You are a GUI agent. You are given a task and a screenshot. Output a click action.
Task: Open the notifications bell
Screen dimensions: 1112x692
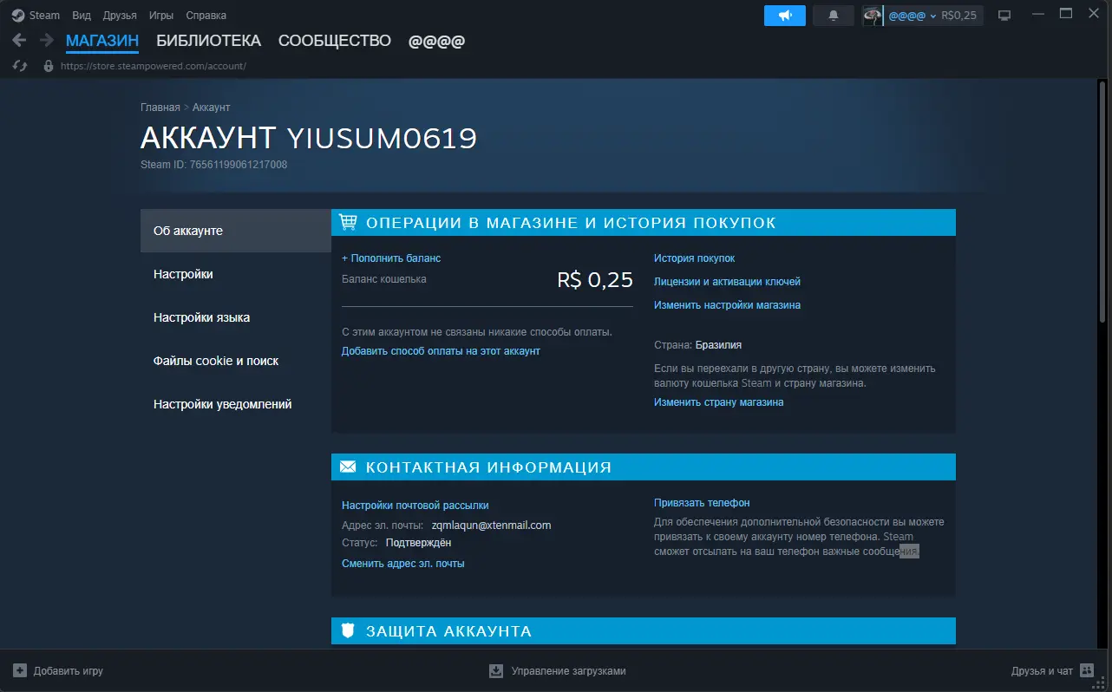834,16
